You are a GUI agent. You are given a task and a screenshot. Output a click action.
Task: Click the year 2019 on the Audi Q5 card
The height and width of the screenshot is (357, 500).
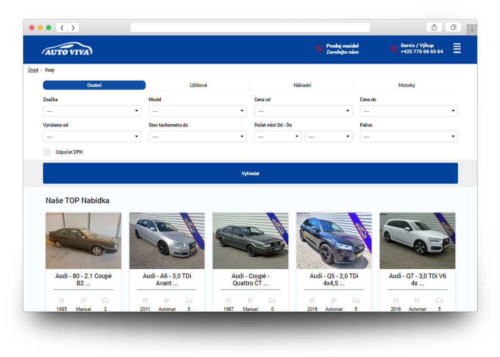312,309
